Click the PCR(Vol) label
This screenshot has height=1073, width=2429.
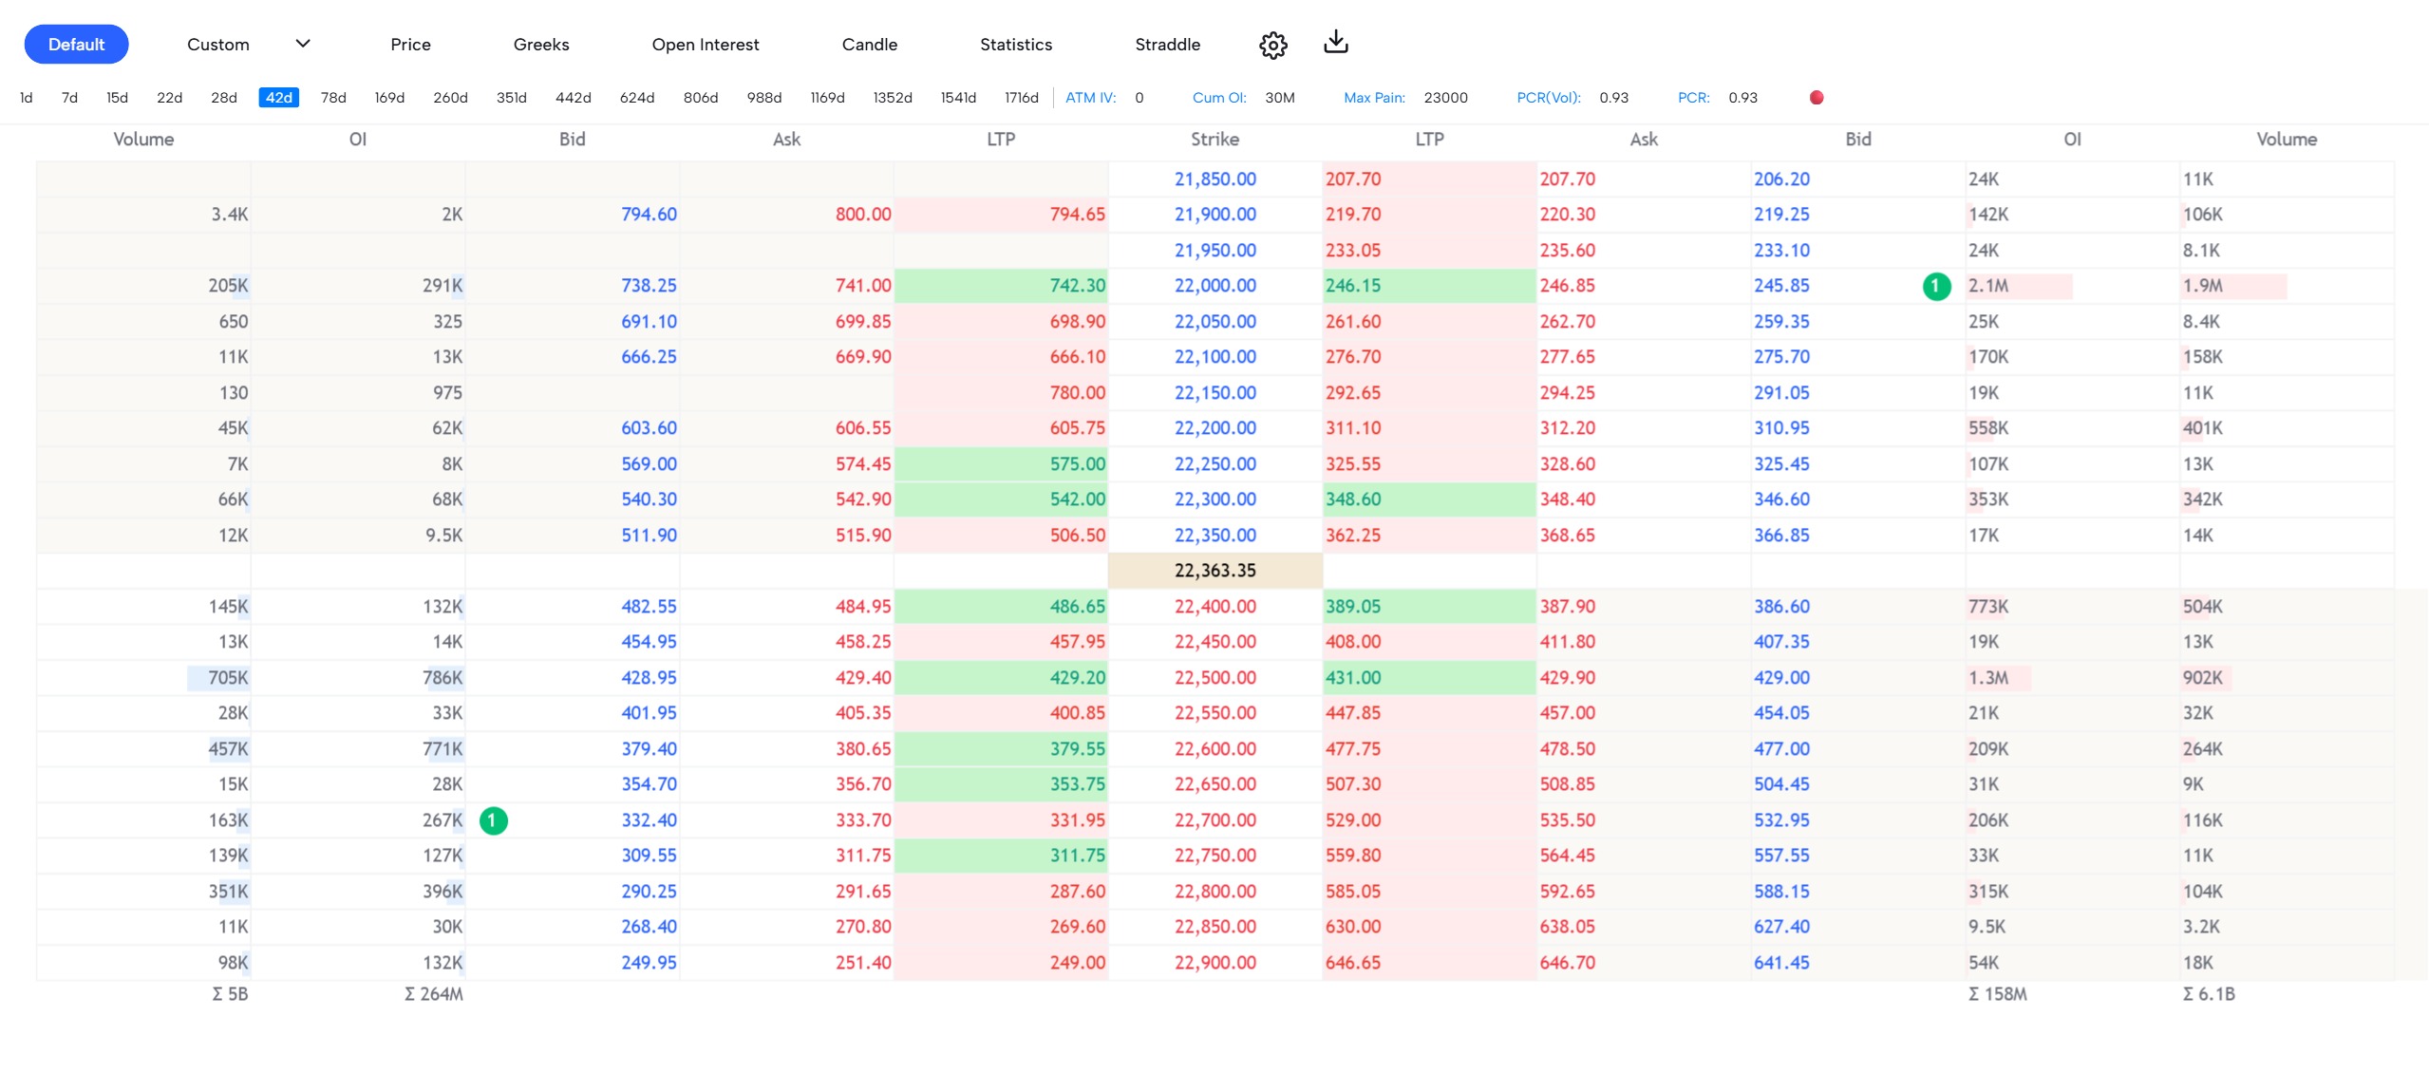click(1548, 98)
